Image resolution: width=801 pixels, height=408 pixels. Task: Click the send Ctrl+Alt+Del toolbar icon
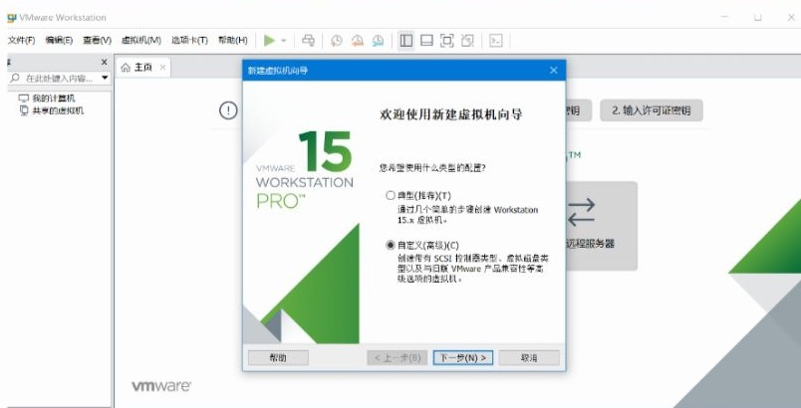point(308,40)
